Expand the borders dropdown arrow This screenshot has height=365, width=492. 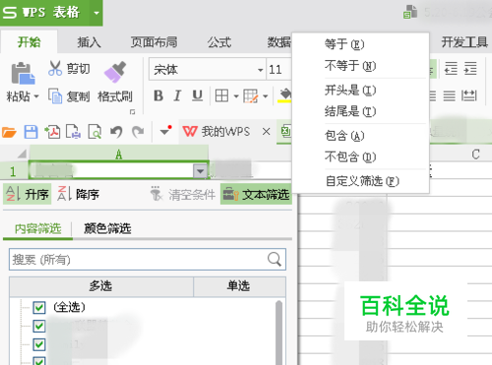[236, 96]
